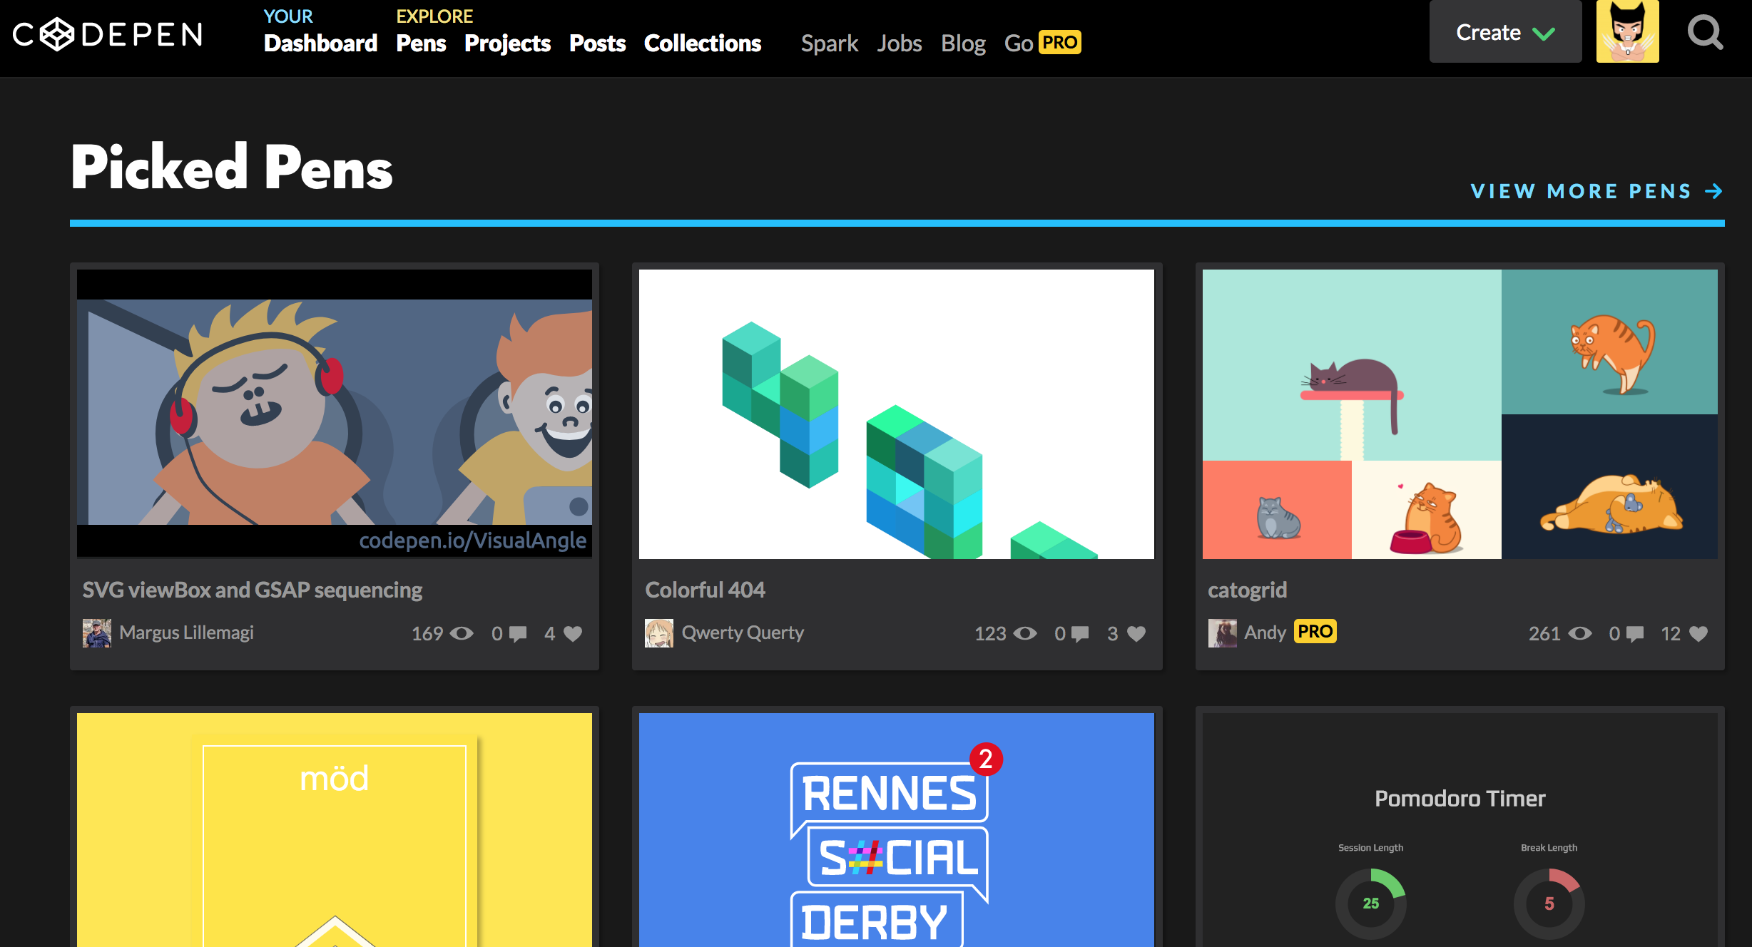Screen dimensions: 1752x947
Task: Open the search magnifier icon
Action: click(x=1705, y=33)
